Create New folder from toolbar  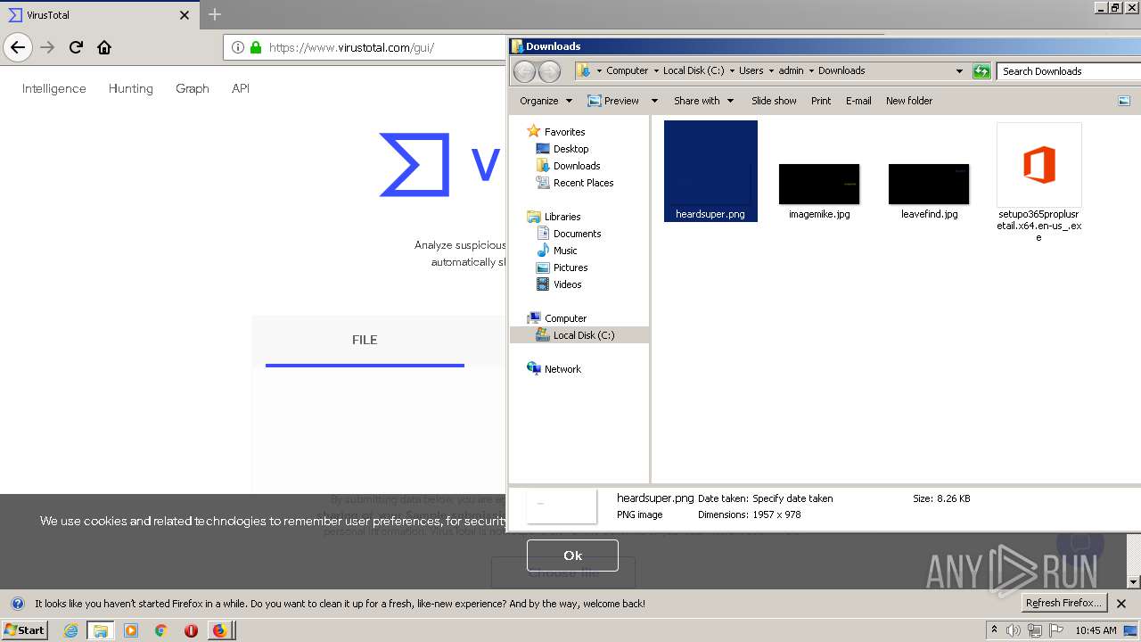909,101
